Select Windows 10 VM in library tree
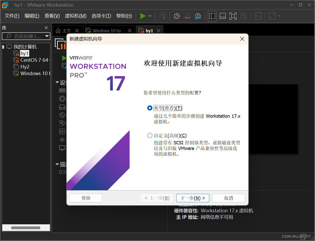 (x=31, y=73)
